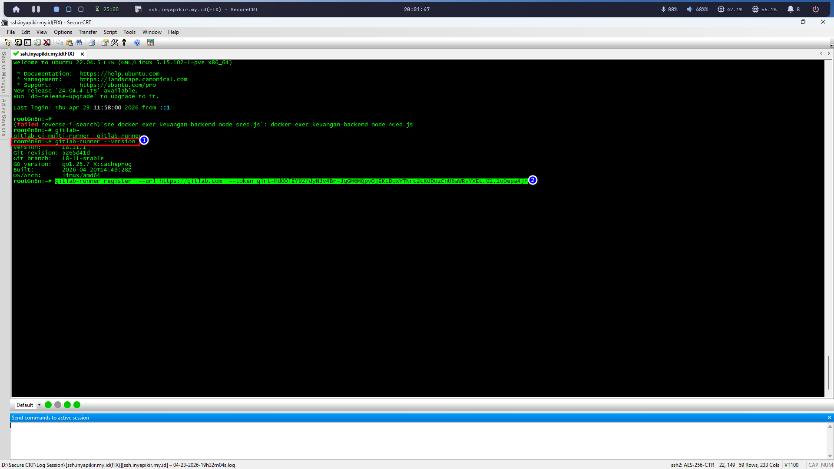This screenshot has width=834, height=469.
Task: Click the CPU 47.1% usage indicator
Action: coord(730,9)
